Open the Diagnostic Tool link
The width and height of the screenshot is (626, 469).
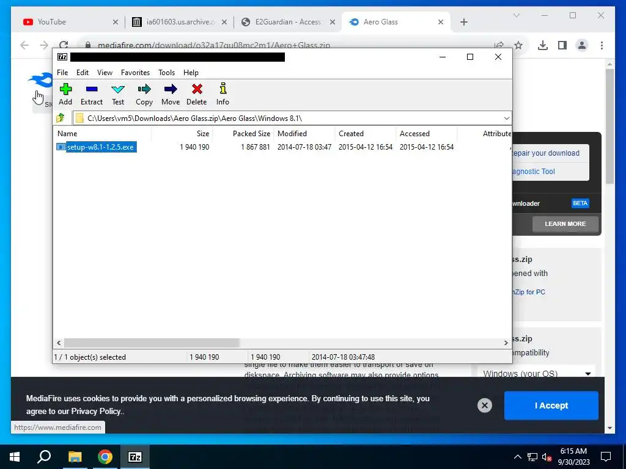(x=533, y=172)
